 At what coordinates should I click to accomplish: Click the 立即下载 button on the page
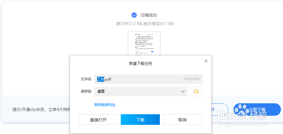pos(257,110)
